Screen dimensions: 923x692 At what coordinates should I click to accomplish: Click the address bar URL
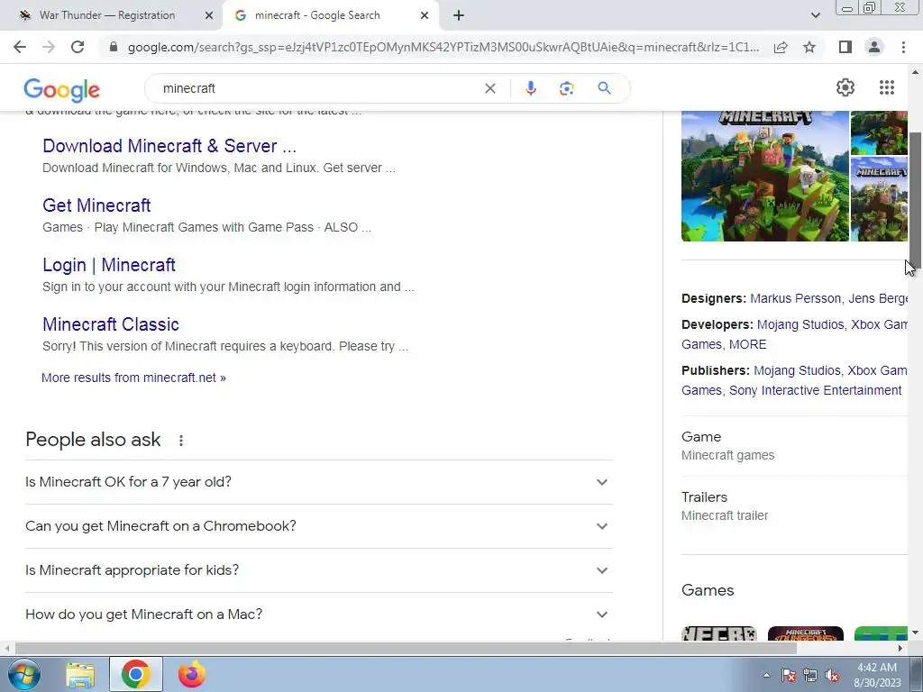(443, 47)
